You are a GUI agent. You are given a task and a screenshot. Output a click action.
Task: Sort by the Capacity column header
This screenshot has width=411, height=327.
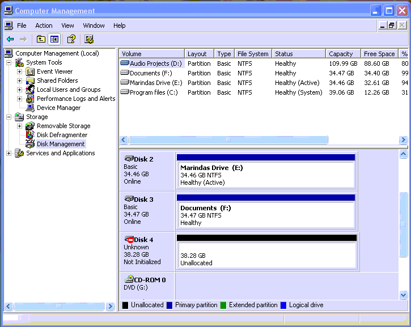point(343,54)
